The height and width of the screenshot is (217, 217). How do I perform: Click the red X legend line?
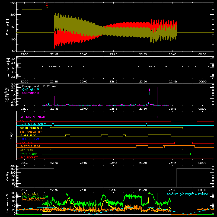pyautogui.click(x=32, y=6)
